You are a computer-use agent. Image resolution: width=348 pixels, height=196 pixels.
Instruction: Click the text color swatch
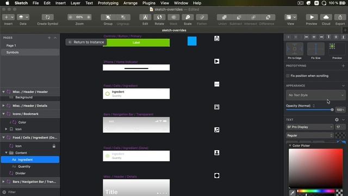tap(340, 136)
